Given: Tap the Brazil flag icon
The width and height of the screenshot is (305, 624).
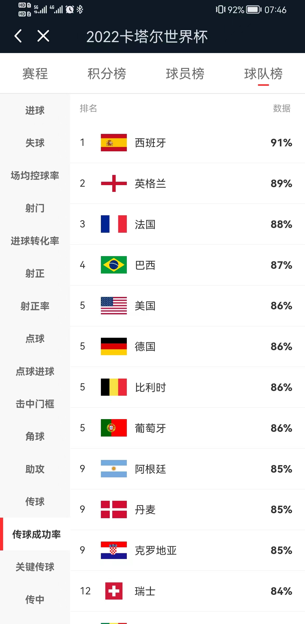Looking at the screenshot, I should click(x=113, y=265).
